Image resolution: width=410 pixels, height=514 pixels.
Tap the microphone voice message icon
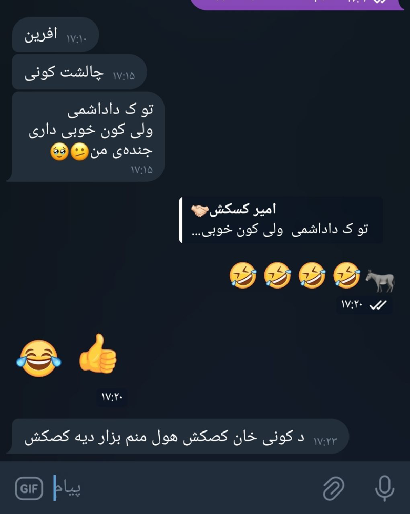pos(384,488)
